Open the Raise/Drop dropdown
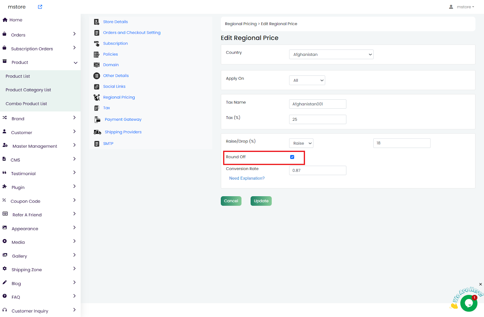The image size is (484, 317). (x=301, y=143)
